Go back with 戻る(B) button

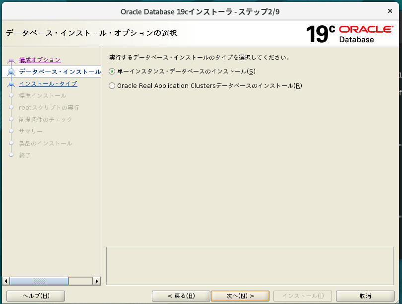point(181,296)
